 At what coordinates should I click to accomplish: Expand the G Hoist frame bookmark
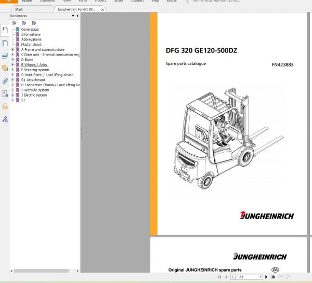[12, 75]
